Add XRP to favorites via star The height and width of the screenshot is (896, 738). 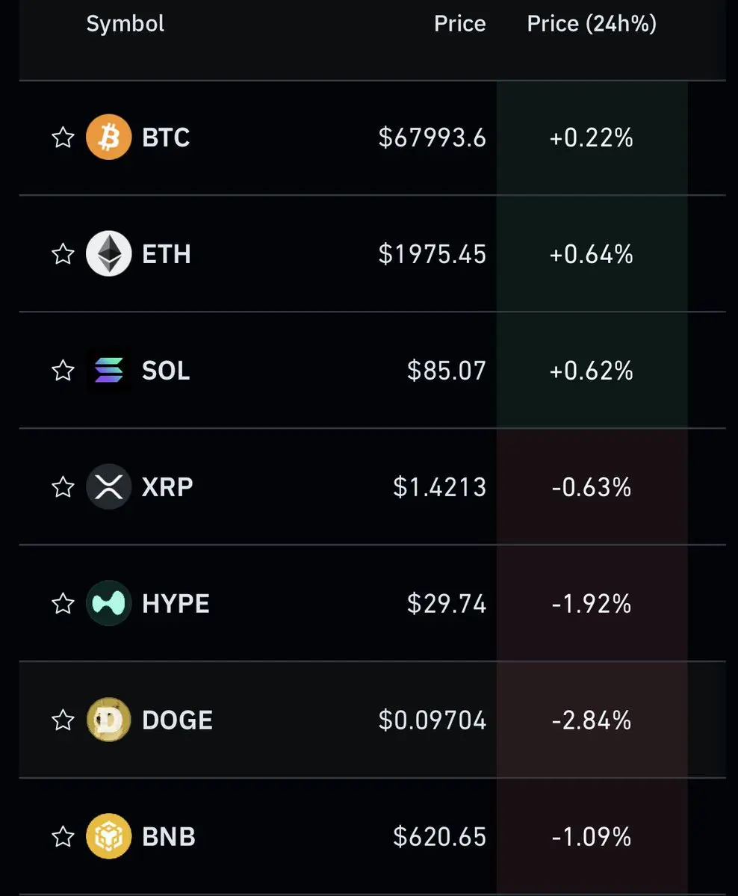click(x=63, y=486)
